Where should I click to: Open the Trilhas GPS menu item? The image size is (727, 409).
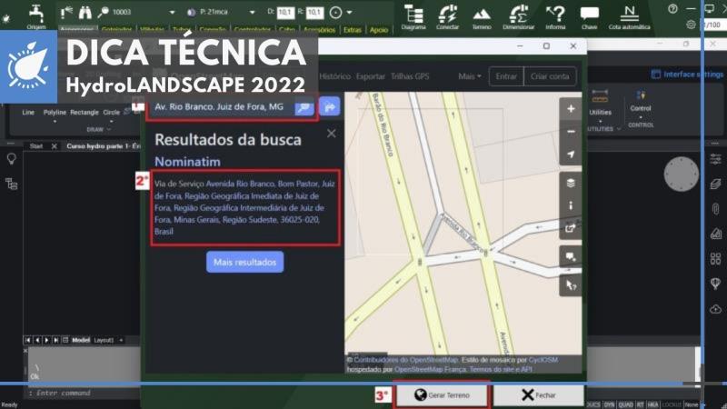(410, 76)
